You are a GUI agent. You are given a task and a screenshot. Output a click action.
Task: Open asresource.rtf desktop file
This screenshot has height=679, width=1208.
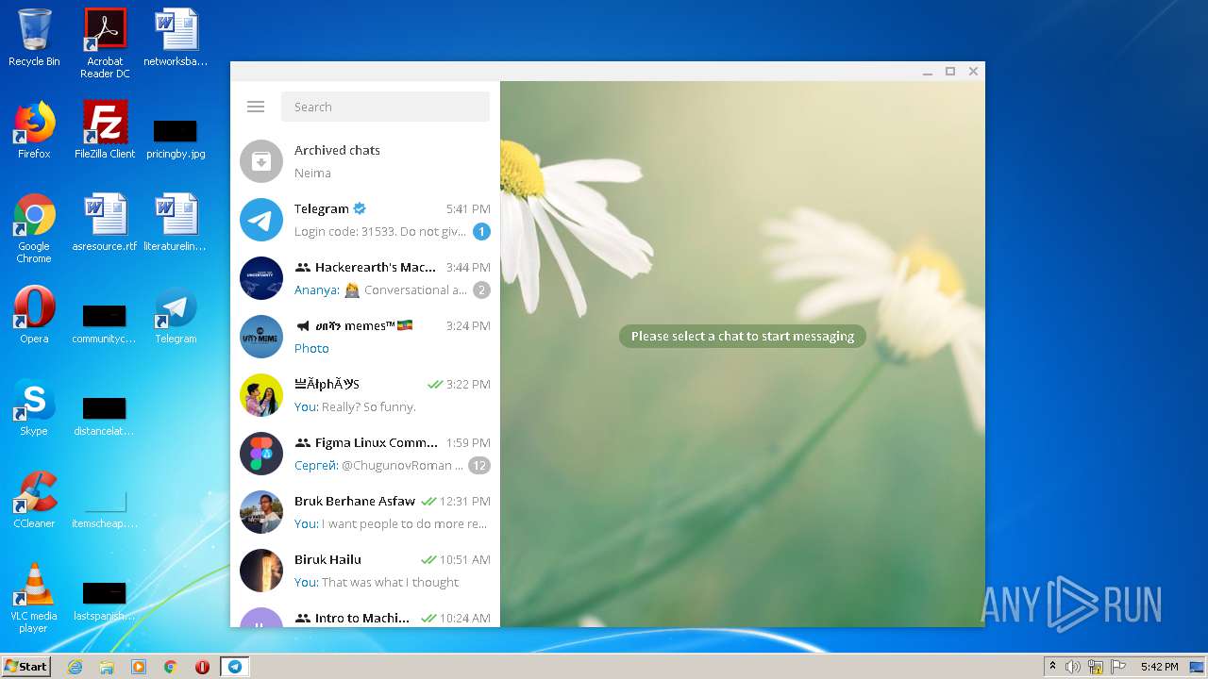105,223
